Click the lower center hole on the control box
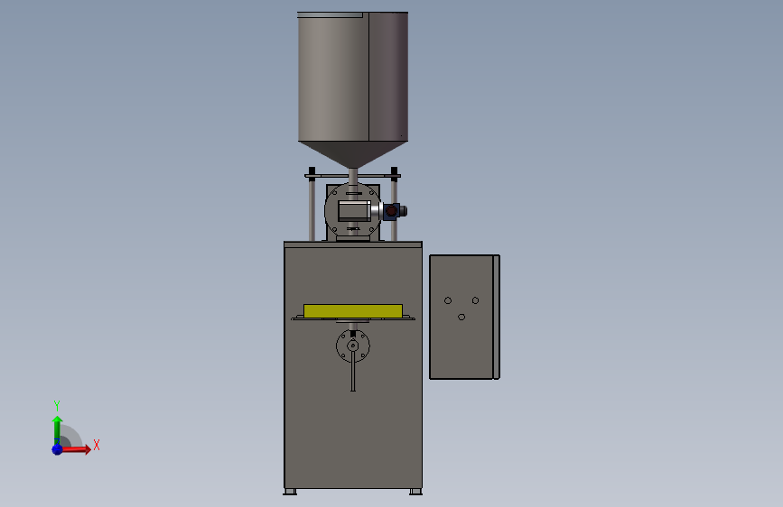 461,317
